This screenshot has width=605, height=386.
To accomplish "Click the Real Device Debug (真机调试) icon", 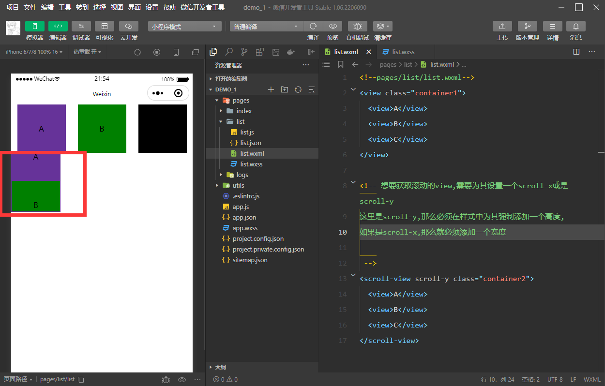I will pyautogui.click(x=357, y=26).
